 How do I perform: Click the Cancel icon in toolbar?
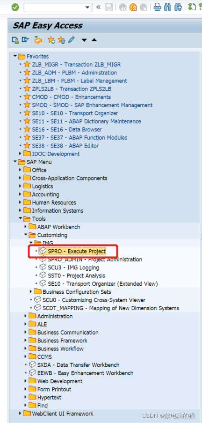pos(144,7)
